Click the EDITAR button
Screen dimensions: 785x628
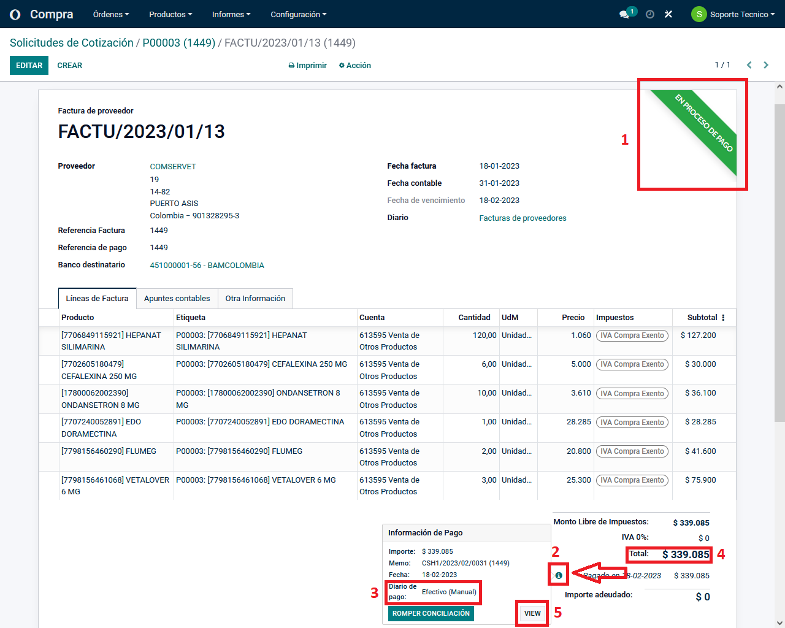(x=29, y=66)
